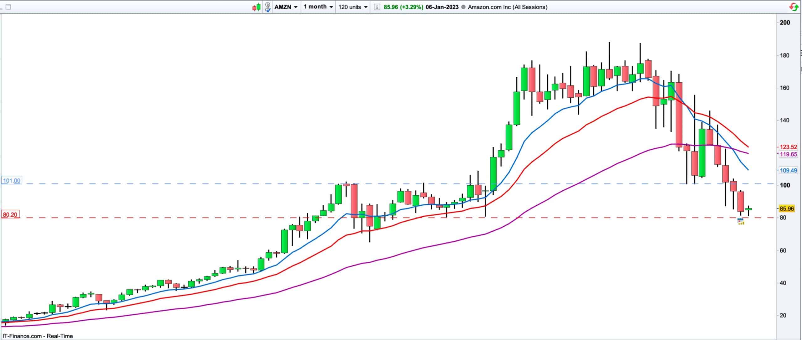
Task: Click the Amazon.com Inc title text
Action: [508, 7]
